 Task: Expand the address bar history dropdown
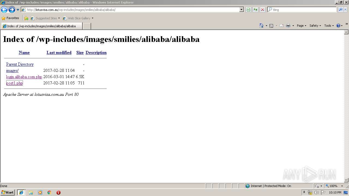point(242,10)
